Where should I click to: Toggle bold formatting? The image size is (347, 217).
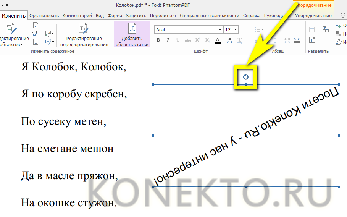pyautogui.click(x=158, y=40)
